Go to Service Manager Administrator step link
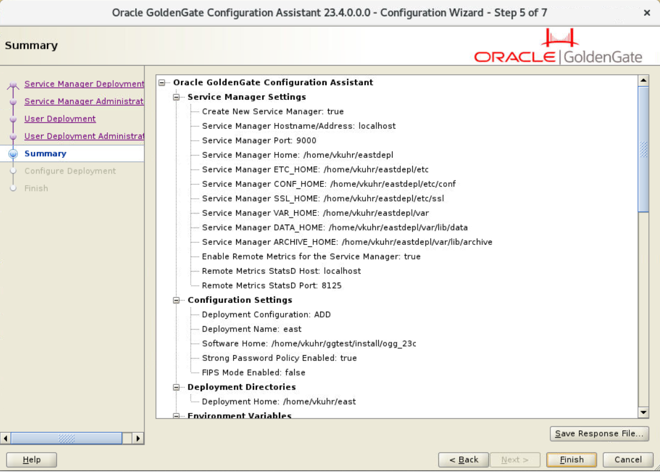The height and width of the screenshot is (473, 660). pyautogui.click(x=84, y=101)
